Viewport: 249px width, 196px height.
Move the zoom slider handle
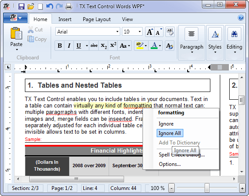click(x=207, y=188)
